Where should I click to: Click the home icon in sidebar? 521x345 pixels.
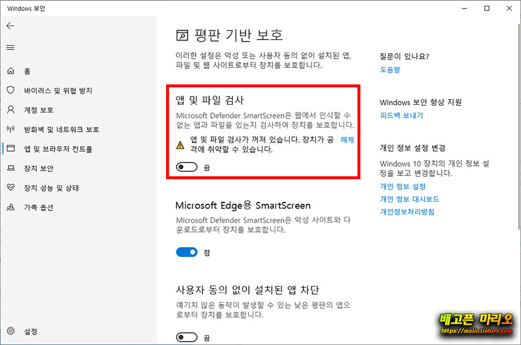10,71
